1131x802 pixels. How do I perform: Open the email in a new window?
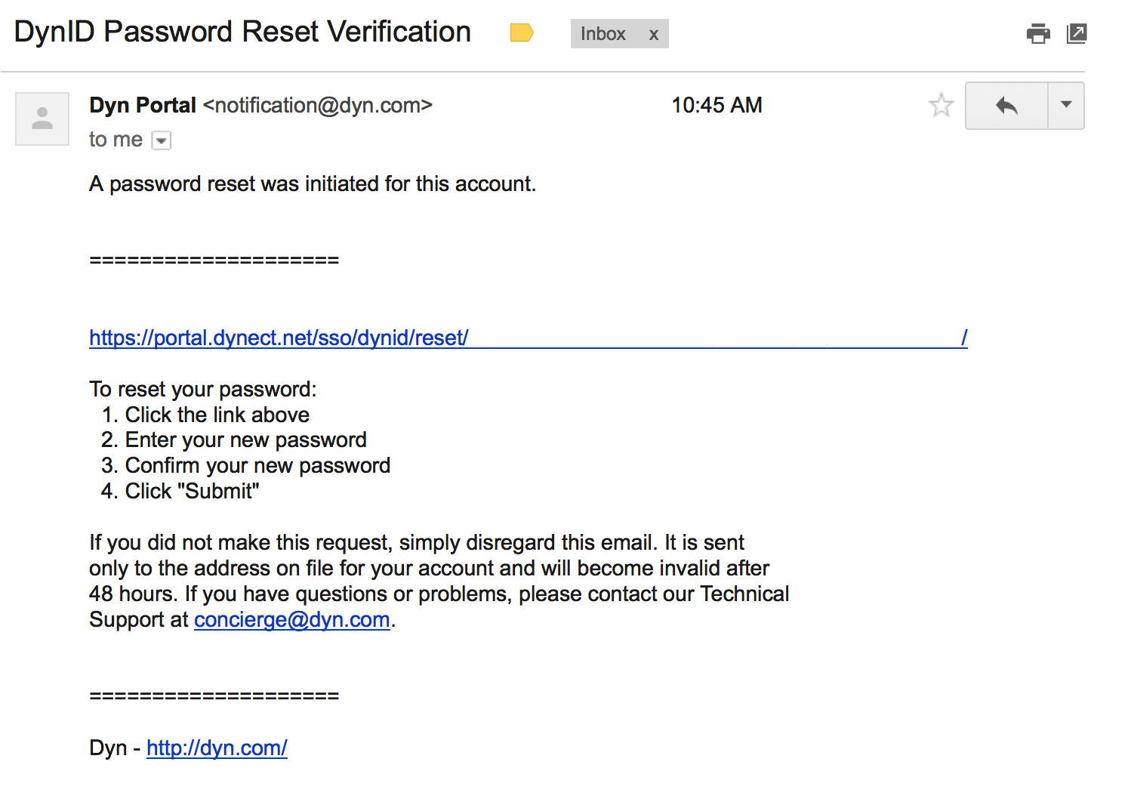[x=1076, y=33]
